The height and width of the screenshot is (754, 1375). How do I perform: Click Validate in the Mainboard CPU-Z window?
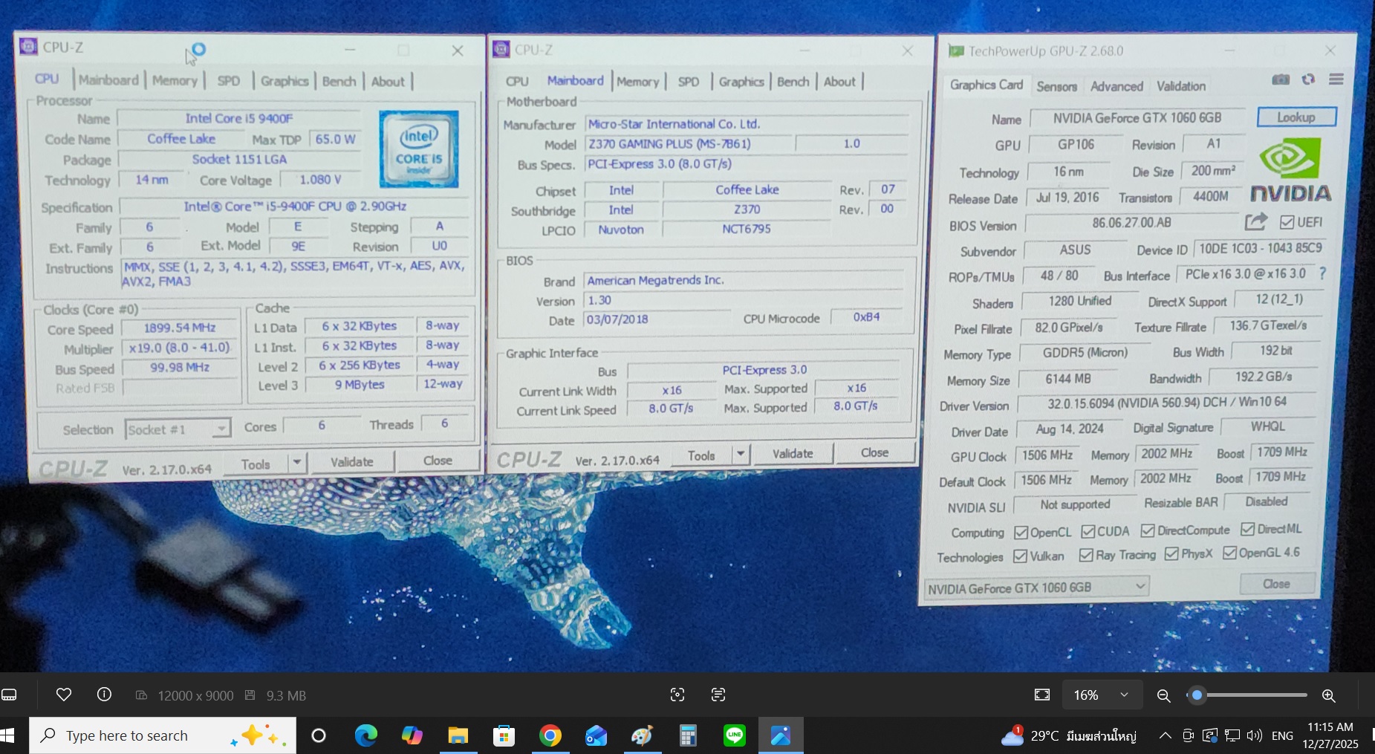coord(793,453)
